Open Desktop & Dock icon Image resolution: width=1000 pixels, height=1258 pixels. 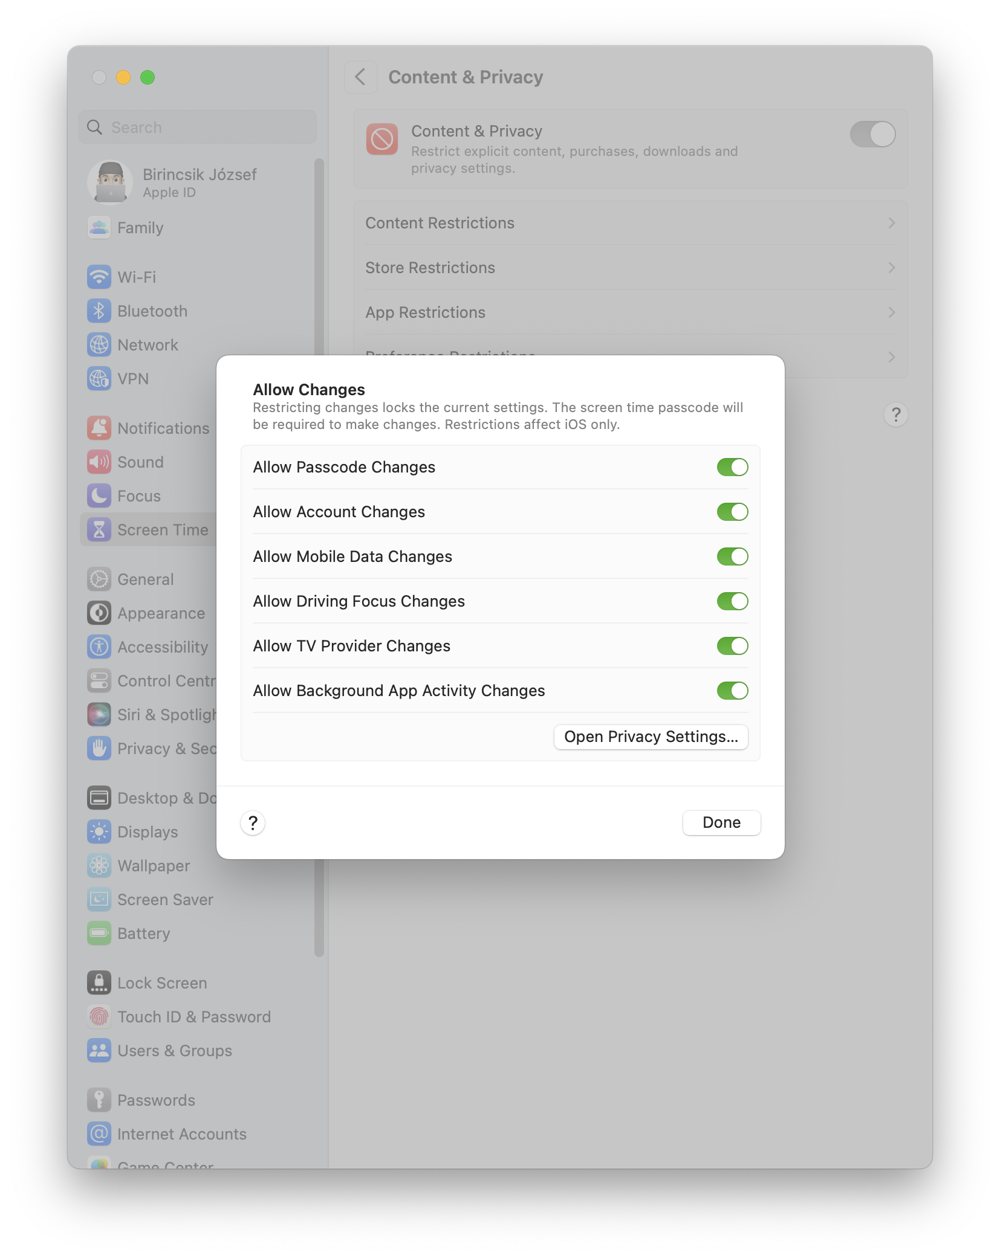coord(99,798)
